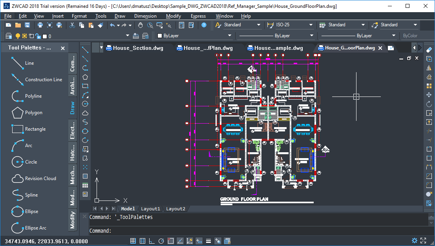Toggle Grid display in the status bar

(x=142, y=241)
